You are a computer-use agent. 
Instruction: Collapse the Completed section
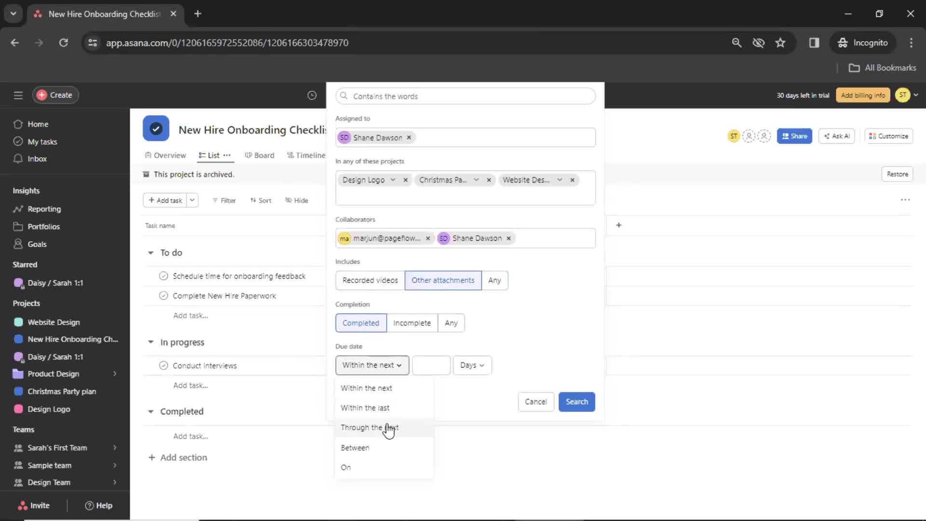pos(150,411)
